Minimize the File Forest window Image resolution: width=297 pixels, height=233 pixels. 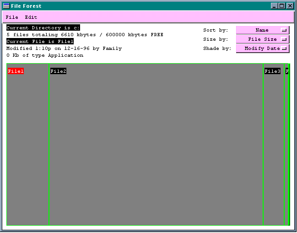274,6
